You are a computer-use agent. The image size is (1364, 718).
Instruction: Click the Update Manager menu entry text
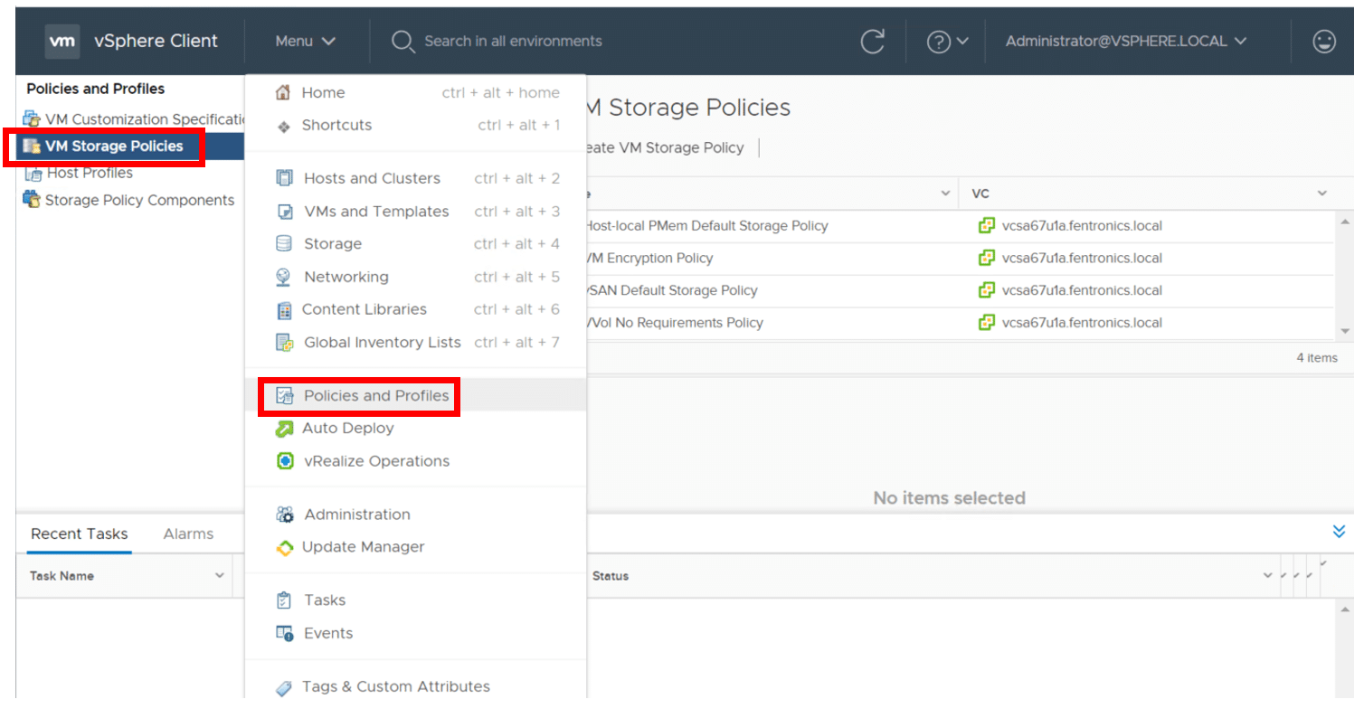tap(363, 547)
